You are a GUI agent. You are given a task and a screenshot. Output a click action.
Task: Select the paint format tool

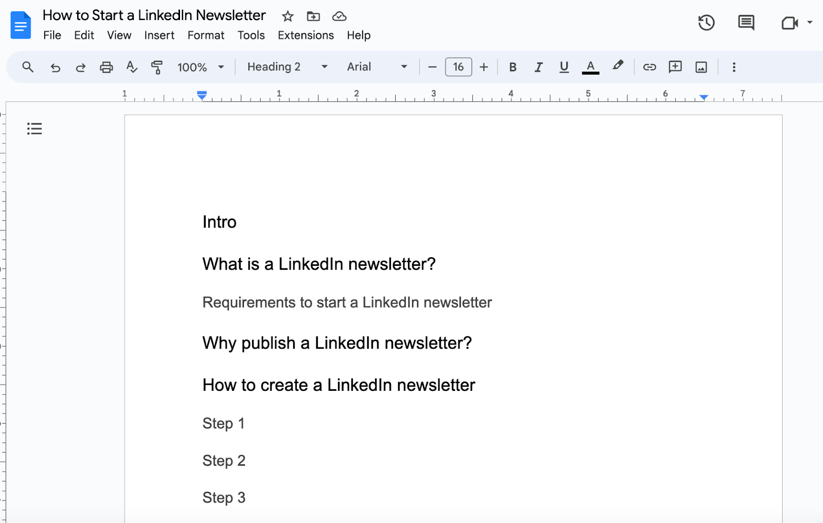click(x=156, y=67)
